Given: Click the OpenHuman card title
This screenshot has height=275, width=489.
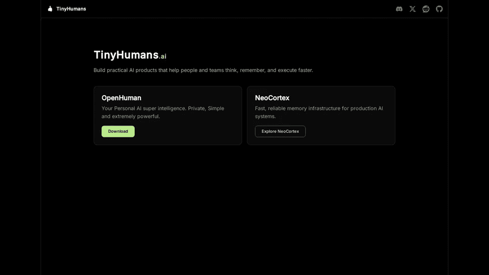Looking at the screenshot, I should click(121, 98).
